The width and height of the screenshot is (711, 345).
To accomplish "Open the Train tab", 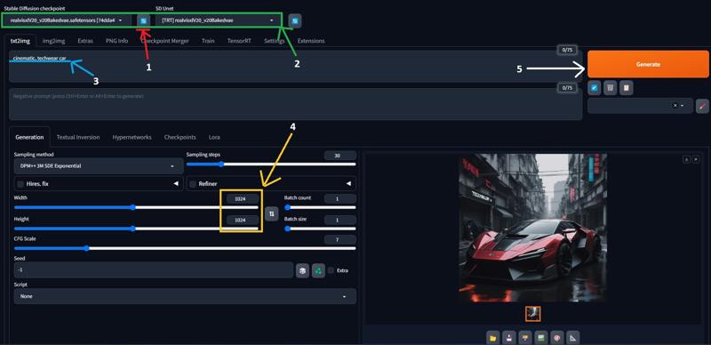I will coord(208,41).
